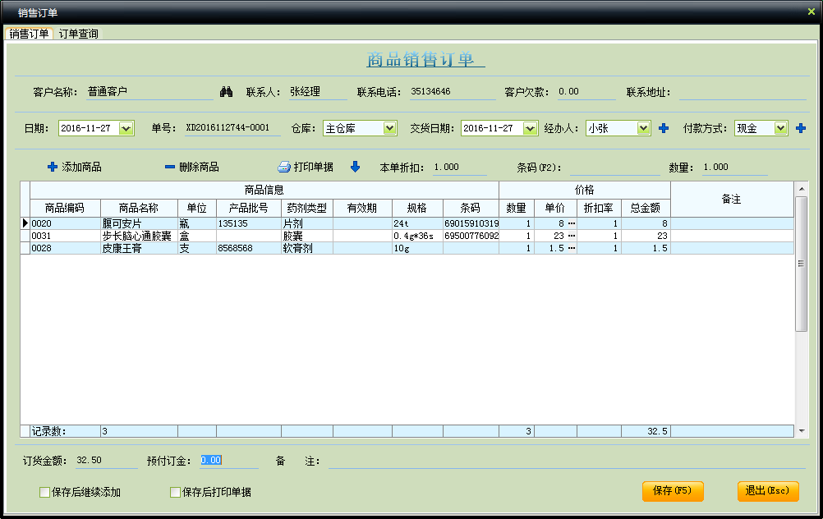823x519 pixels.
Task: Close the 销售订单 window
Action: [x=811, y=11]
